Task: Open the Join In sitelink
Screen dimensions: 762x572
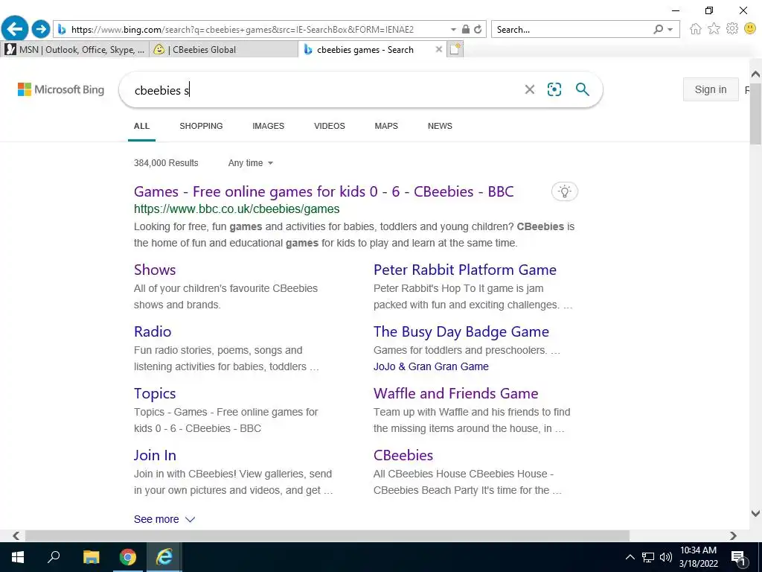Action: click(x=155, y=455)
